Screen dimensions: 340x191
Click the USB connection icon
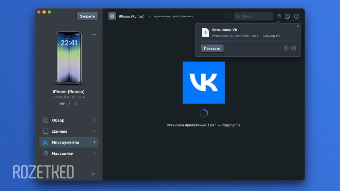(69, 103)
